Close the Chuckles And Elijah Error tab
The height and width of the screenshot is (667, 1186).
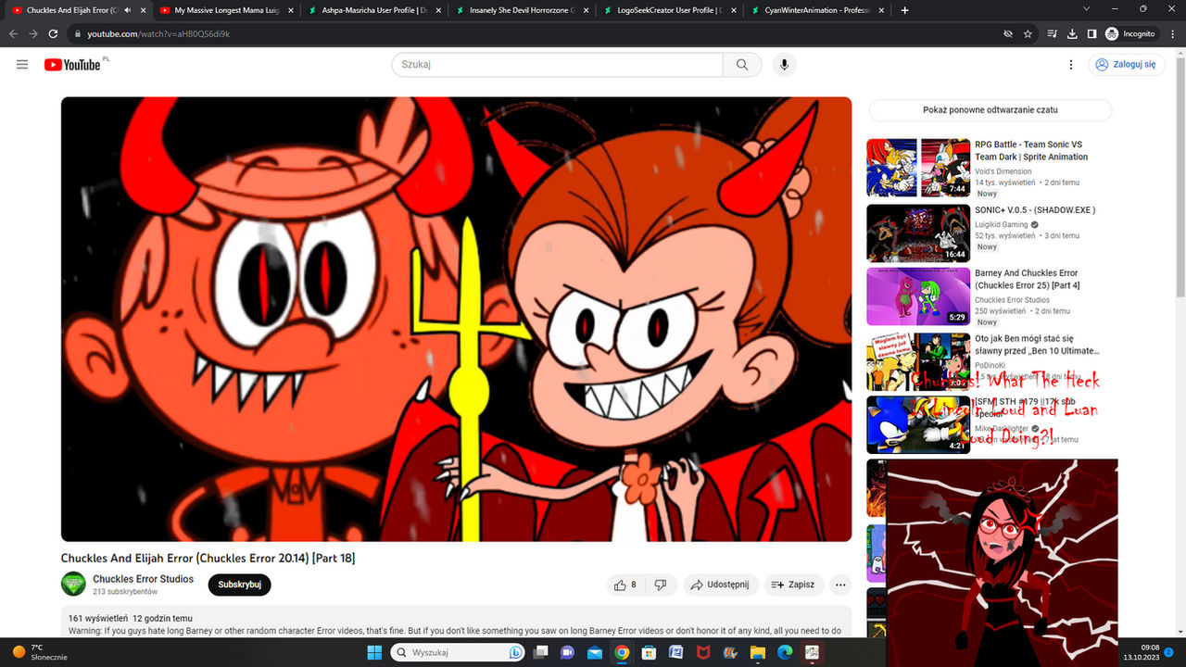[x=143, y=10]
